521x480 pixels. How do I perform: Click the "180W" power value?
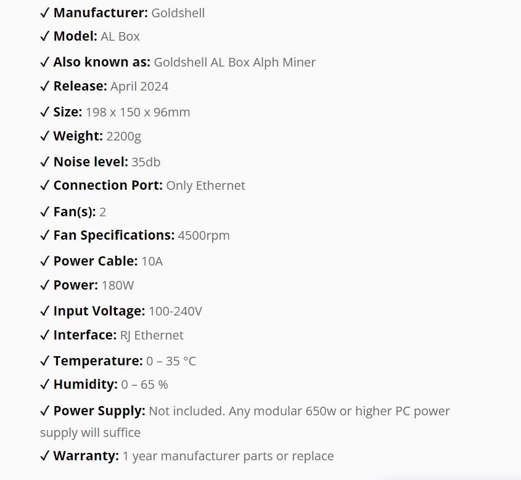pos(118,285)
